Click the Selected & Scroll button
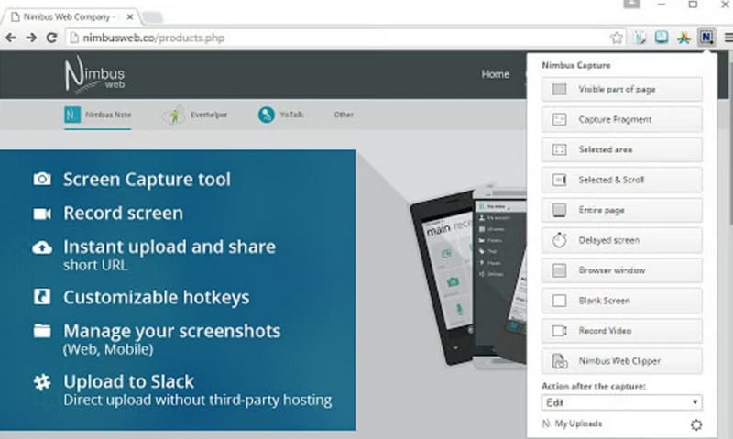This screenshot has height=439, width=733. coord(621,180)
